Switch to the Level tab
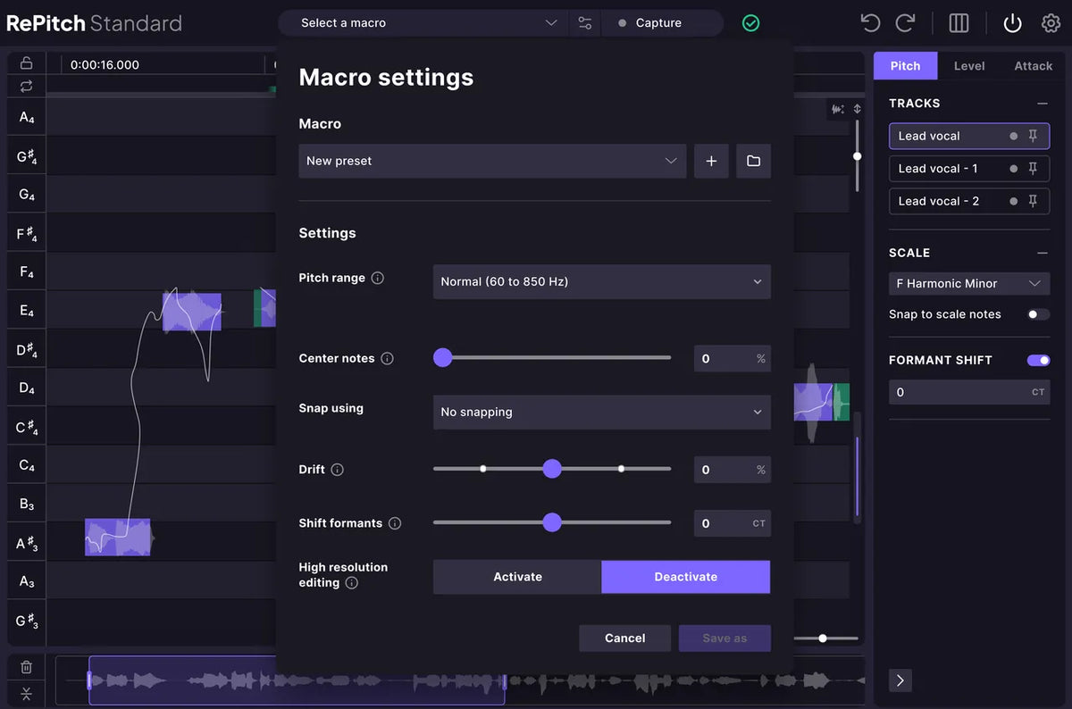The height and width of the screenshot is (709, 1072). coord(969,65)
